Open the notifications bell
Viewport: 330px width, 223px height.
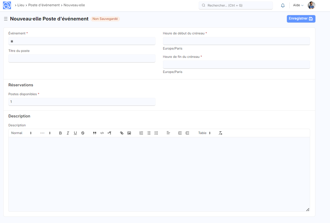(x=283, y=5)
